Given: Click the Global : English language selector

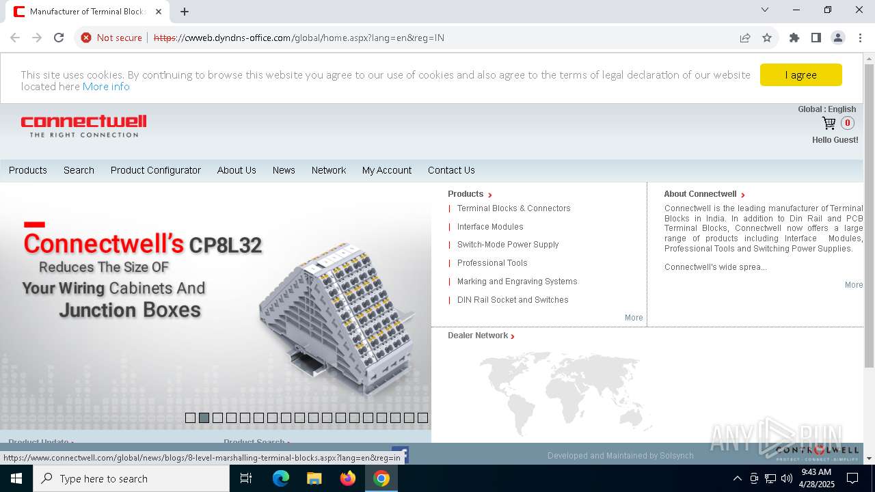Looking at the screenshot, I should click(826, 109).
